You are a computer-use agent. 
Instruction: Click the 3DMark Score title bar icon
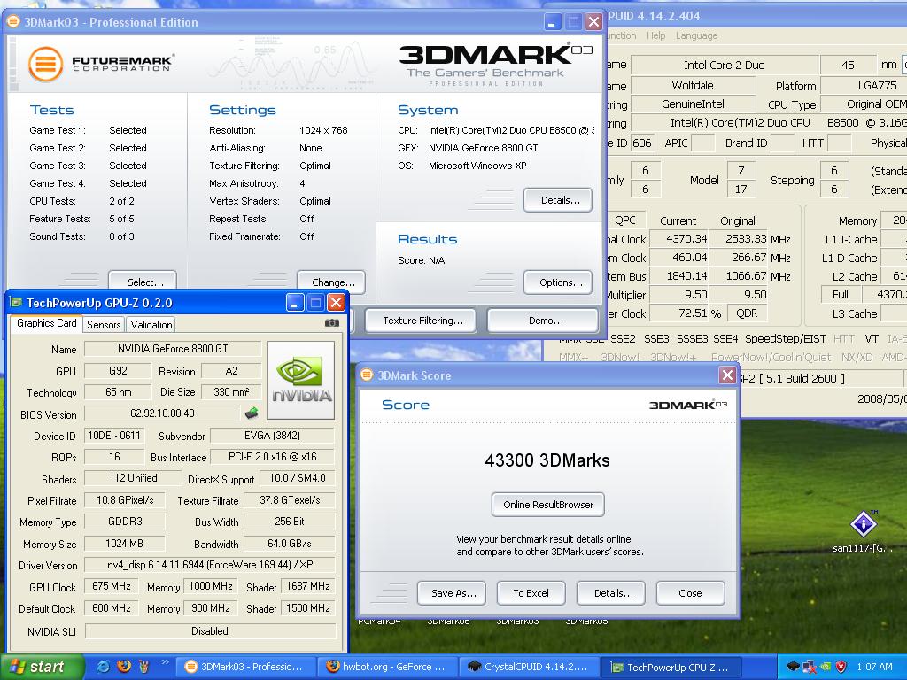coord(366,375)
